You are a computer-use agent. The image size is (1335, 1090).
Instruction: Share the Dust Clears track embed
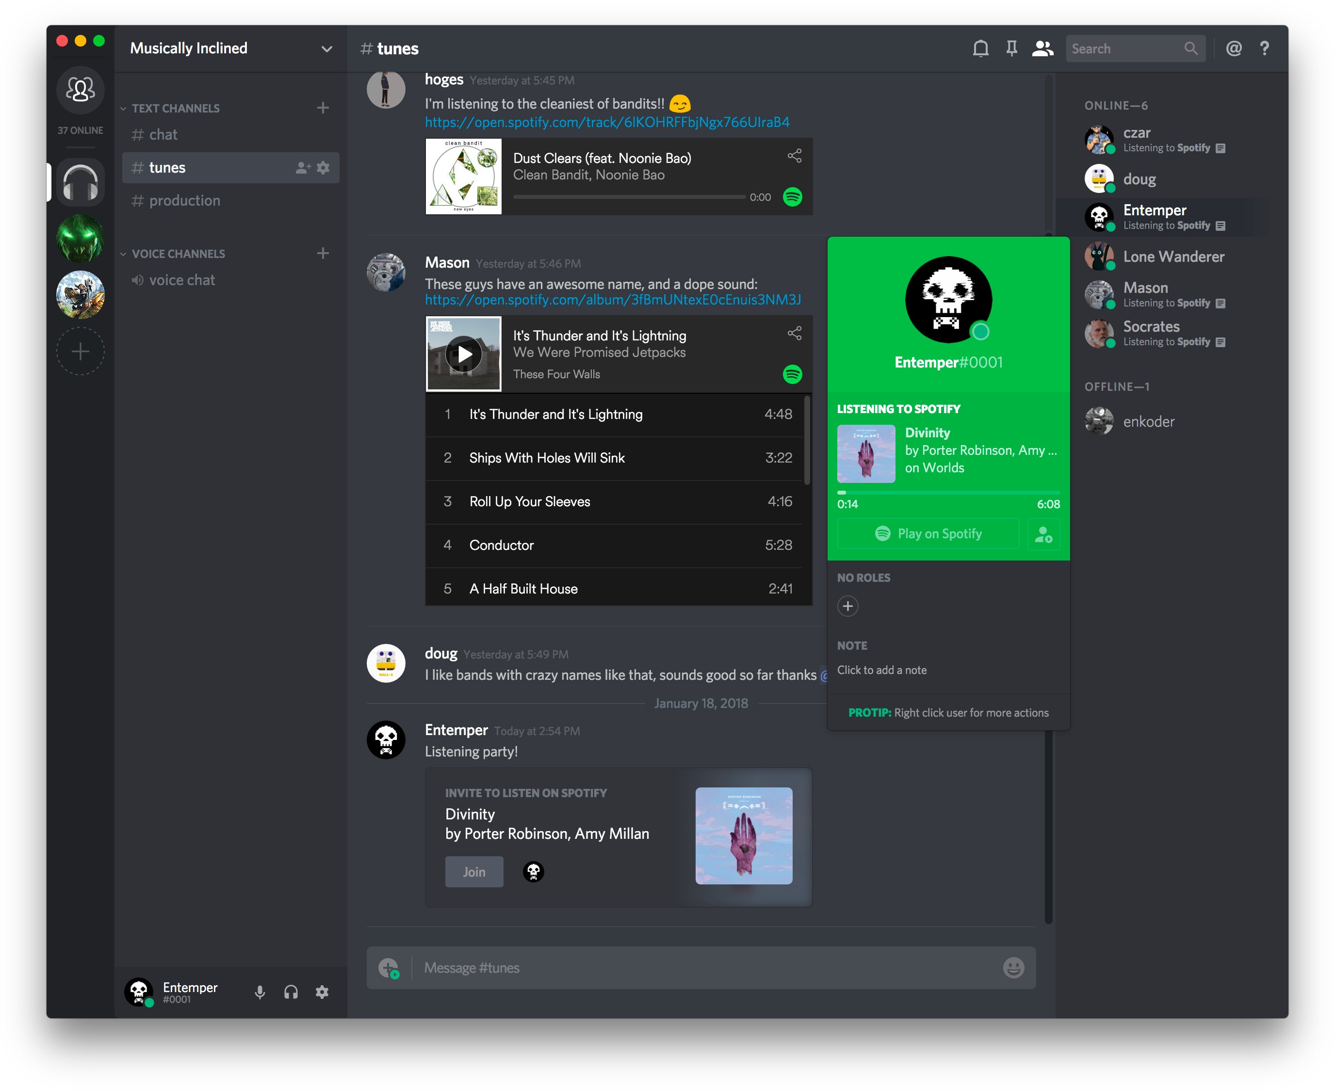pyautogui.click(x=794, y=156)
